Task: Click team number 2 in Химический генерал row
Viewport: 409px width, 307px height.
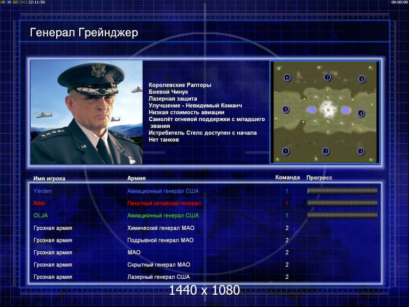Action: click(287, 228)
